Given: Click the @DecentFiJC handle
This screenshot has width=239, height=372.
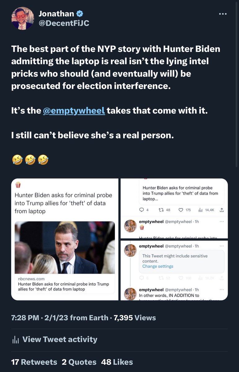Looking at the screenshot, I should coord(64,23).
